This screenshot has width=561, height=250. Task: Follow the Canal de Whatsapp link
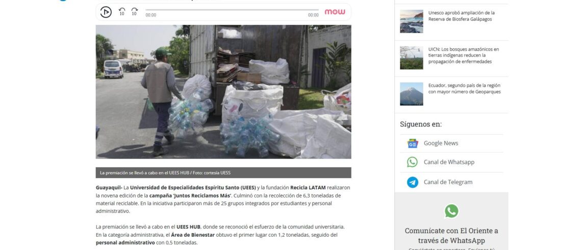point(449,162)
